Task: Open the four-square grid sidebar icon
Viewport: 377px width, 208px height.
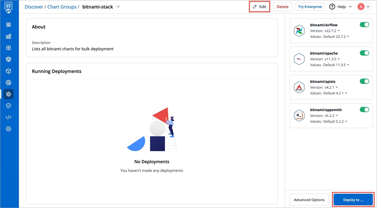Action: 8,48
